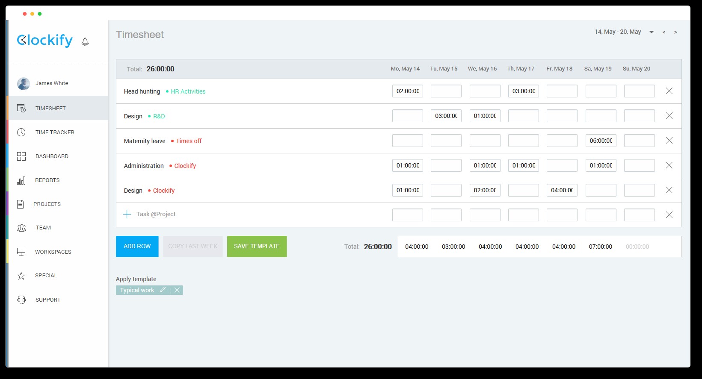Open the Clockify logo home link
Screen dimensions: 702x379
pyautogui.click(x=45, y=40)
